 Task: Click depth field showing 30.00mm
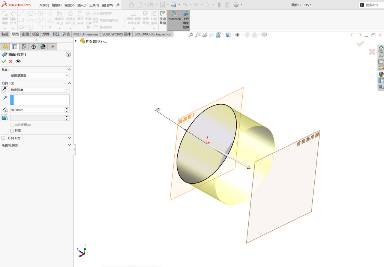coord(37,110)
